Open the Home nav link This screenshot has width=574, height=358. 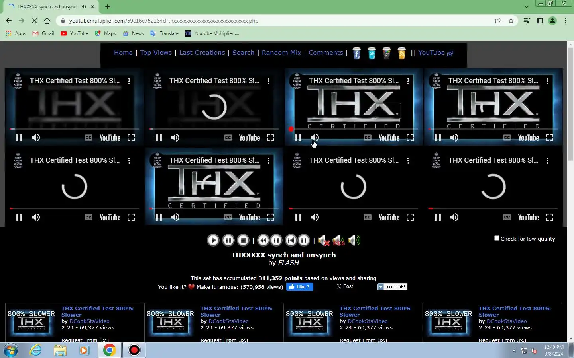123,53
